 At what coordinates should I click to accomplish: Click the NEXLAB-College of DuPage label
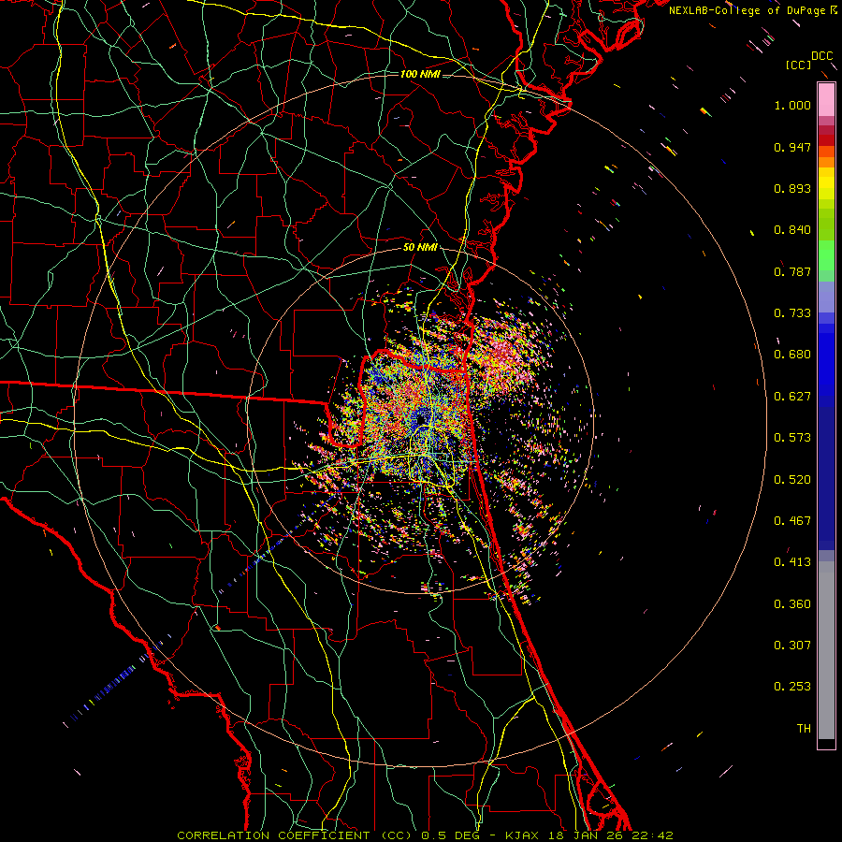coord(748,10)
